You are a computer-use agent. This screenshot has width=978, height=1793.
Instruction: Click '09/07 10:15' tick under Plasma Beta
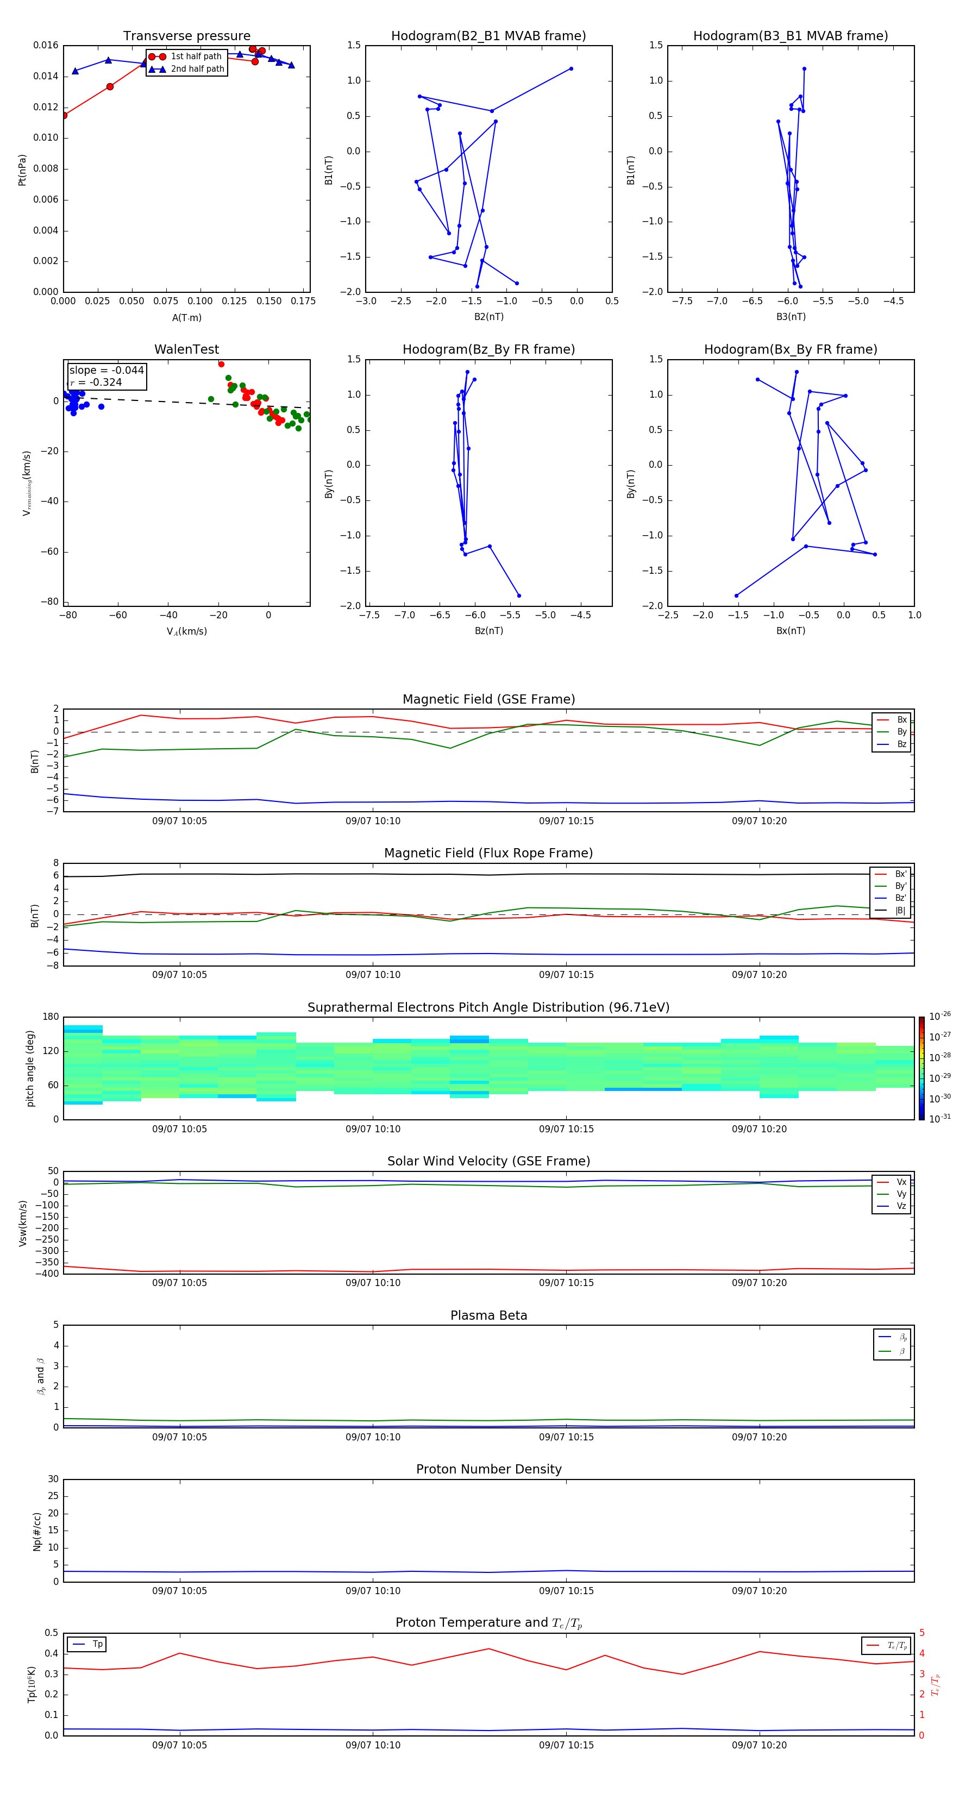pyautogui.click(x=567, y=1437)
